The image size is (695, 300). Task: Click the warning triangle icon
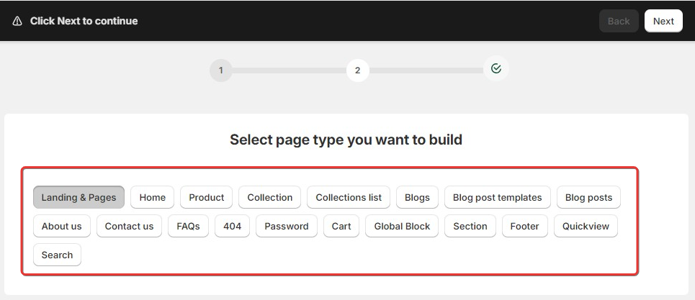click(17, 21)
